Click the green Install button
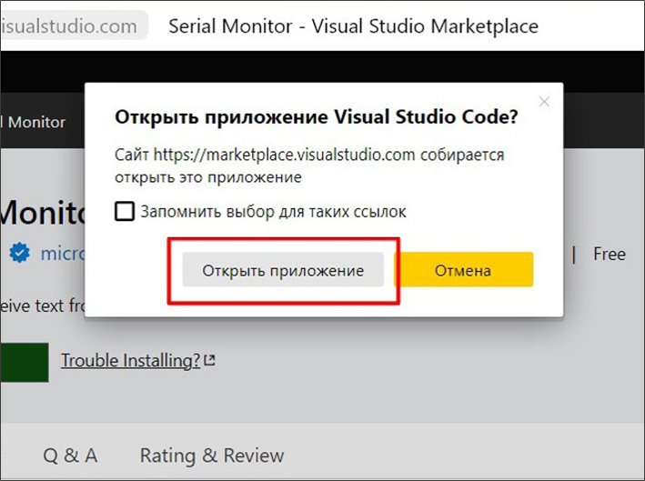Image resolution: width=645 pixels, height=481 pixels. click(x=25, y=362)
